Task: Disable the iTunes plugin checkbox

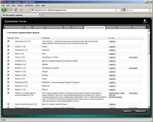Action: (8, 57)
